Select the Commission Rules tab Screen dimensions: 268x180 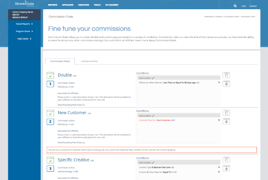tap(60, 61)
